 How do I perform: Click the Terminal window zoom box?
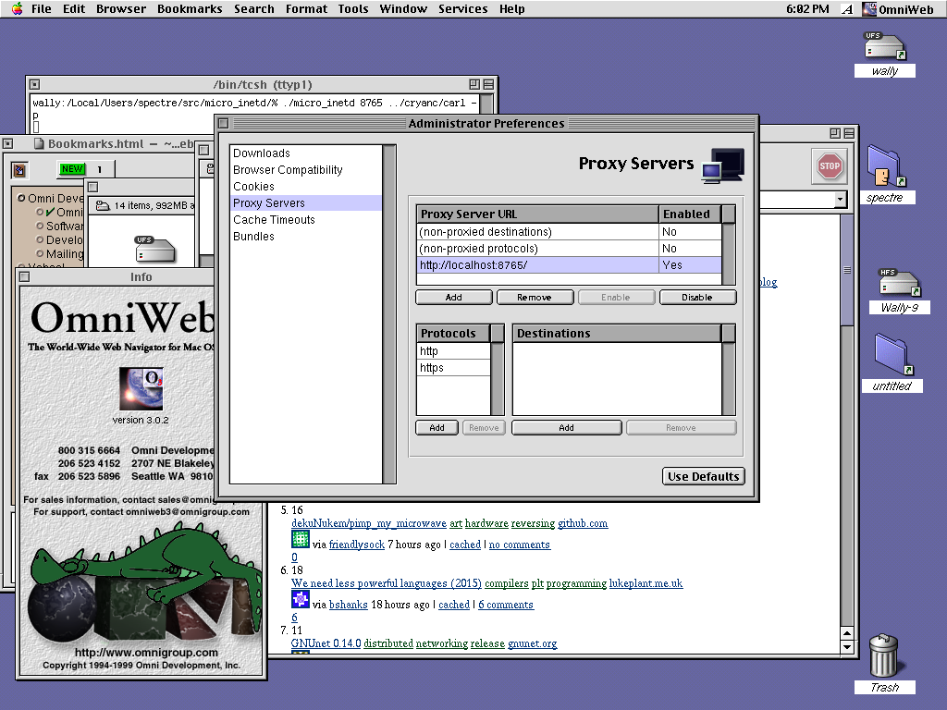point(474,84)
